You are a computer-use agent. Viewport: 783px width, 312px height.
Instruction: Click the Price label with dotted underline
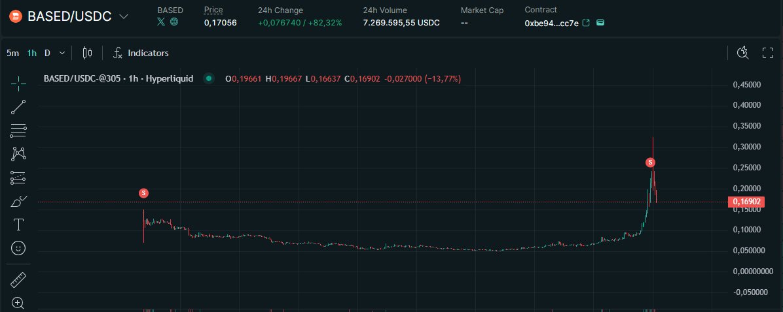213,10
